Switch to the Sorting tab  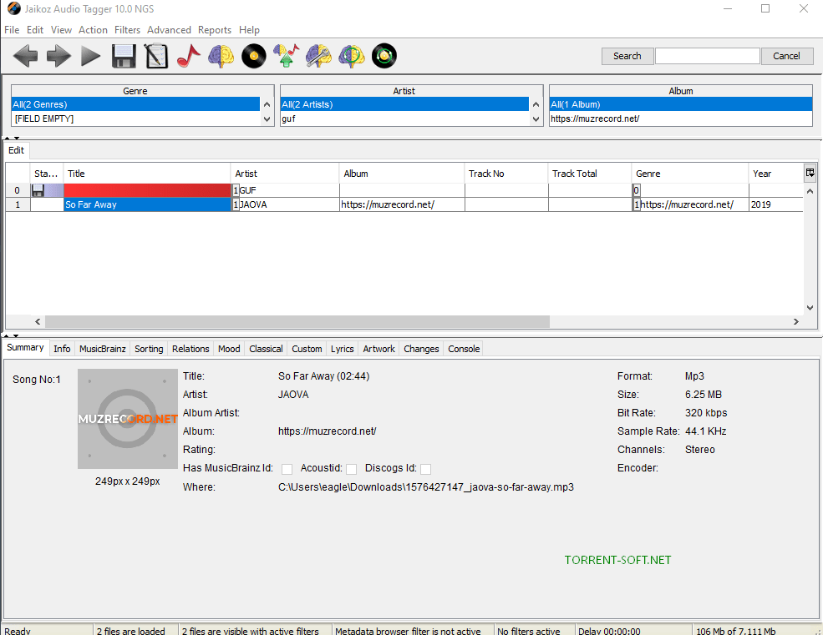(149, 349)
